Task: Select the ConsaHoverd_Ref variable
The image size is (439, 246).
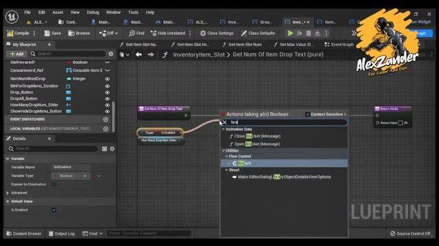Action: pyautogui.click(x=27, y=70)
